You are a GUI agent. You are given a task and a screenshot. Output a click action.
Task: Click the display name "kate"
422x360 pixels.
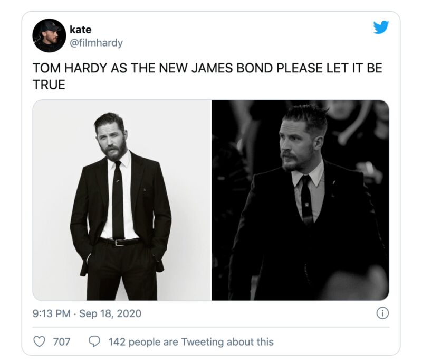tap(81, 30)
